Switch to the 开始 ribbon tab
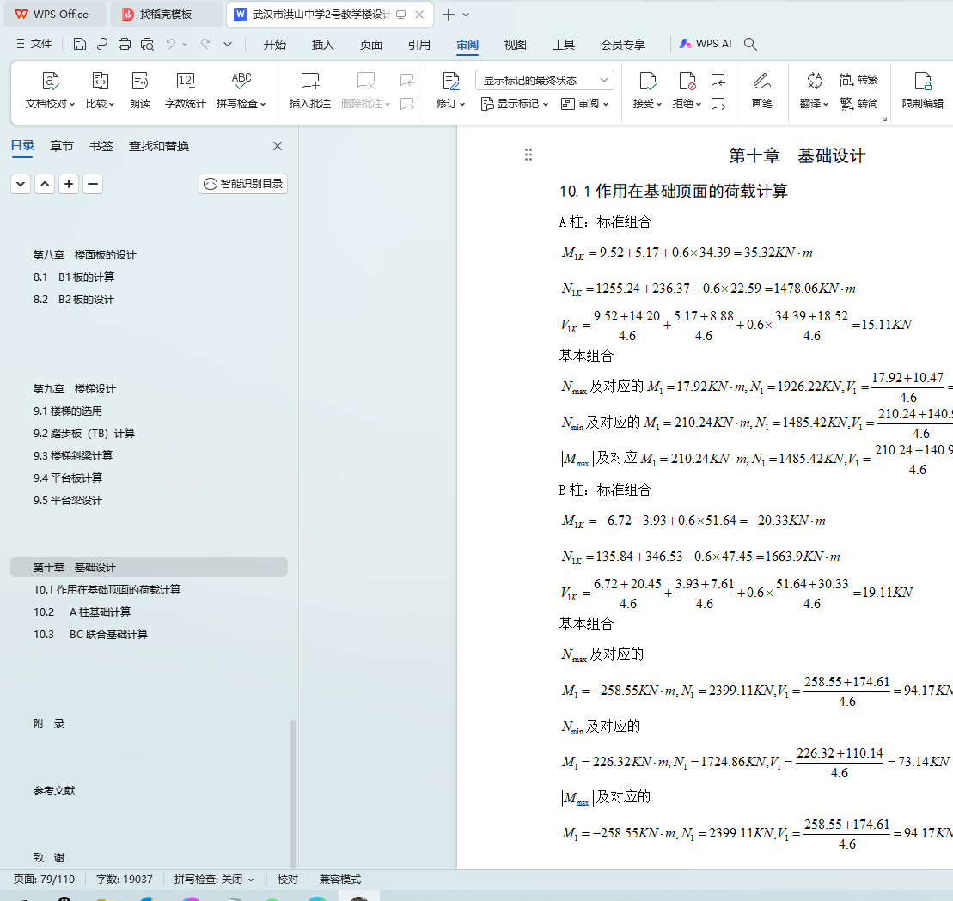The image size is (953, 901). (x=275, y=45)
